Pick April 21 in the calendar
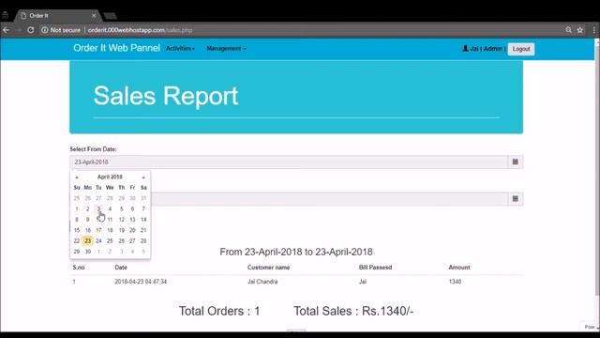 click(143, 230)
